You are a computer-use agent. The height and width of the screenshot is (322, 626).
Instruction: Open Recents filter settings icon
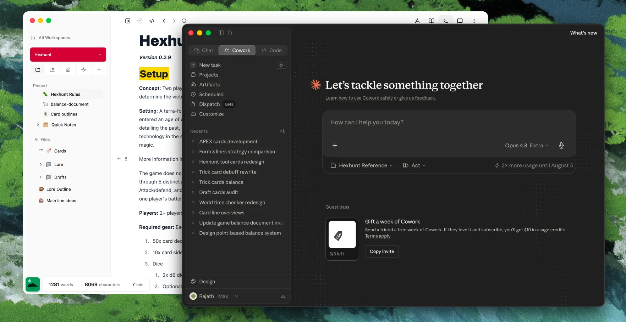click(282, 131)
